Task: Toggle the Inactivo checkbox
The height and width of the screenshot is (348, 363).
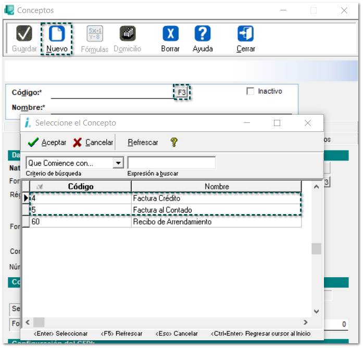Action: tap(250, 91)
